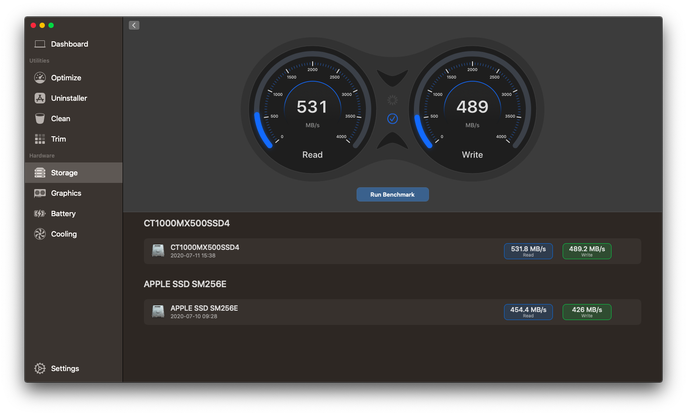The height and width of the screenshot is (415, 687).
Task: Click the 489 value in Write gauge
Action: pos(473,107)
